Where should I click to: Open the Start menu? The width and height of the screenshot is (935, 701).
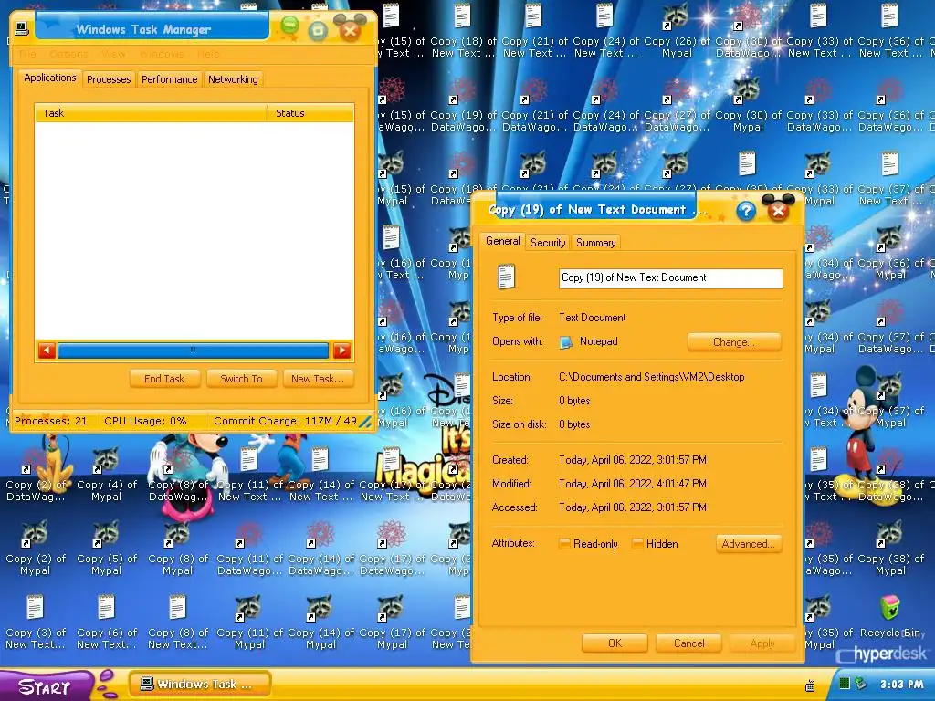(x=45, y=685)
